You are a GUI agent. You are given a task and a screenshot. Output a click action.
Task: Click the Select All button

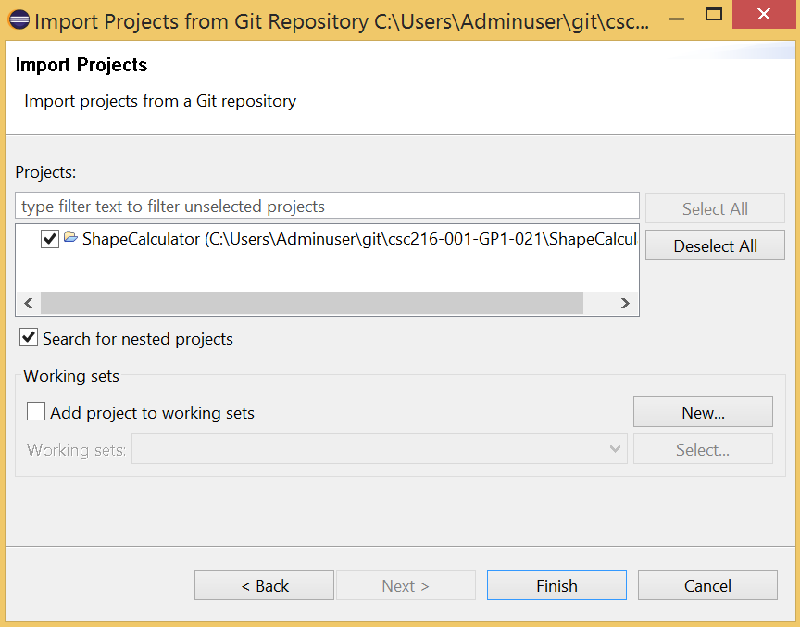pos(715,207)
